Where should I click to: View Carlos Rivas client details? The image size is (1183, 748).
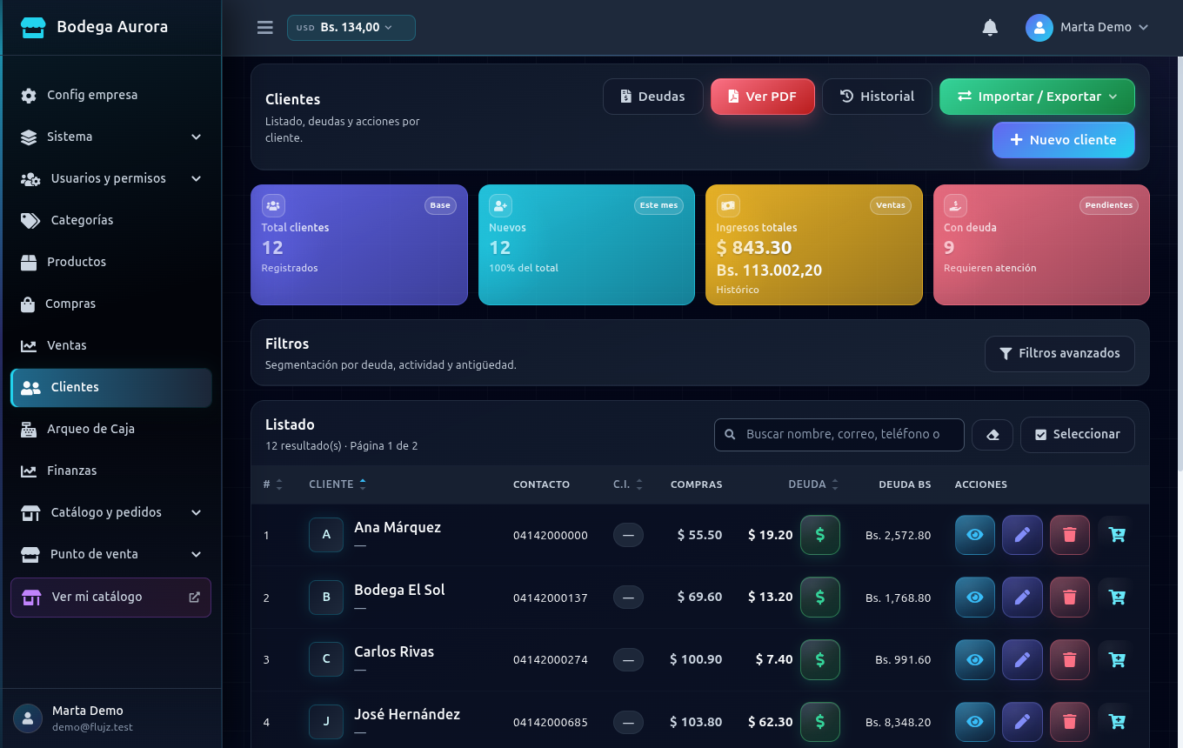point(975,659)
